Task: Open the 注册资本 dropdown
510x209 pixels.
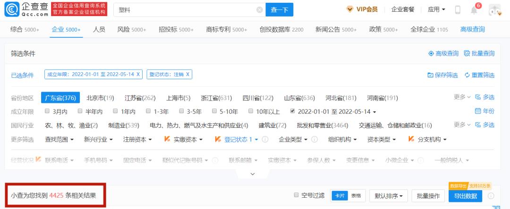Action: click(x=137, y=140)
